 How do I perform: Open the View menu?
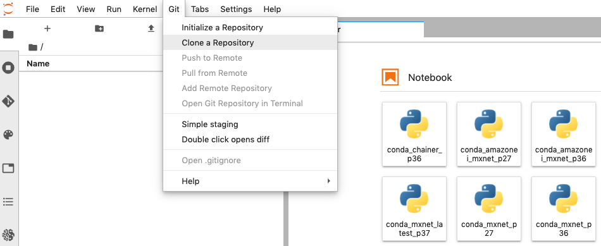(86, 9)
